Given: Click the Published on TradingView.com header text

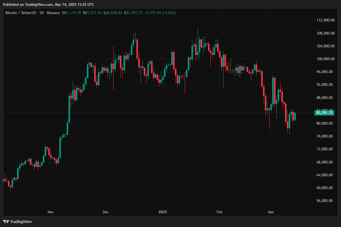Looking at the screenshot, I should [49, 5].
